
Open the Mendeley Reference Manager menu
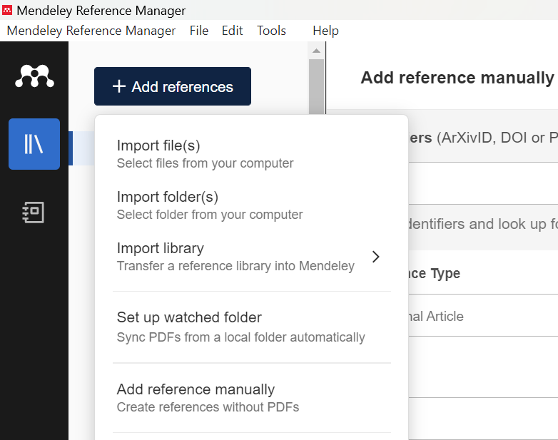(91, 31)
